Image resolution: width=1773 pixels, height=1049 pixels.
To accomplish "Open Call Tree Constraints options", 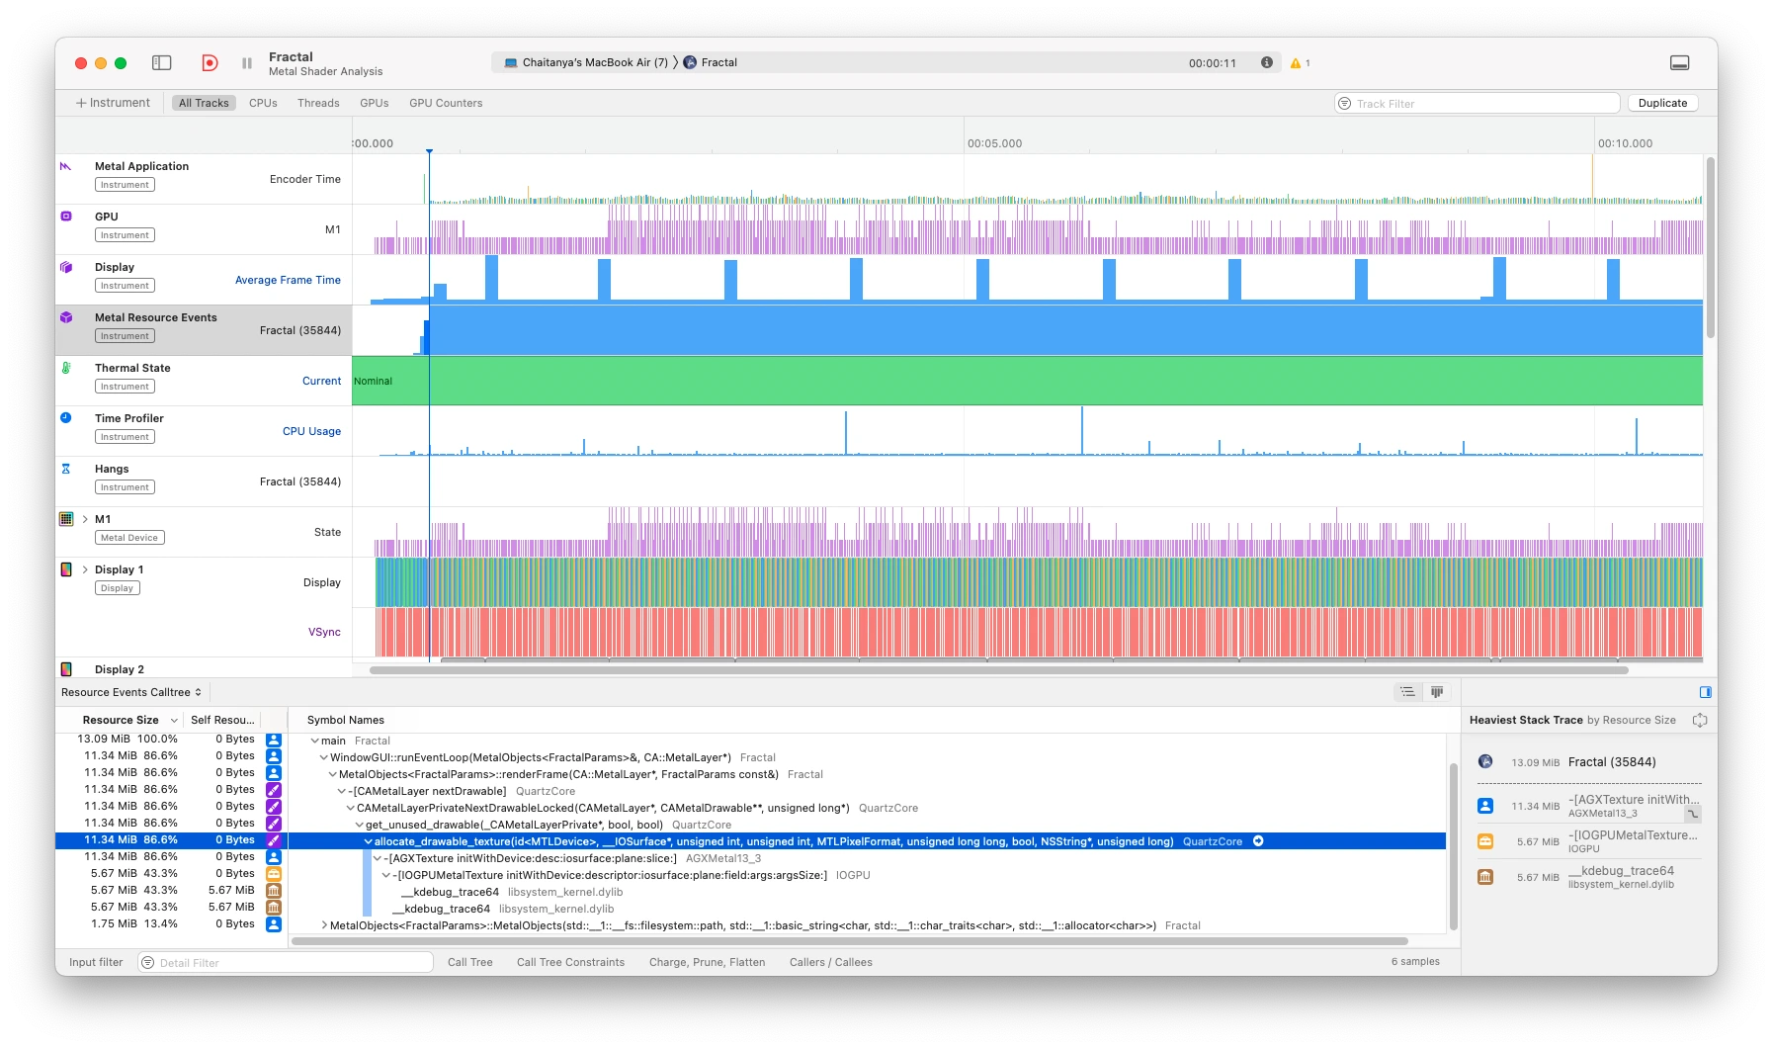I will (x=570, y=962).
